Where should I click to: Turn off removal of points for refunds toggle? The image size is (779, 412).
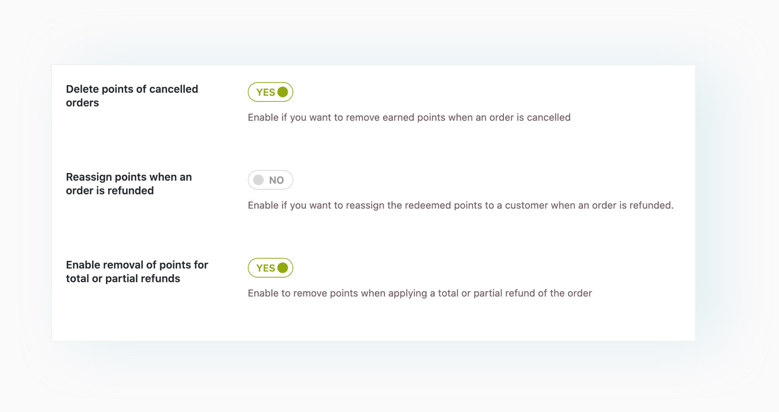270,268
